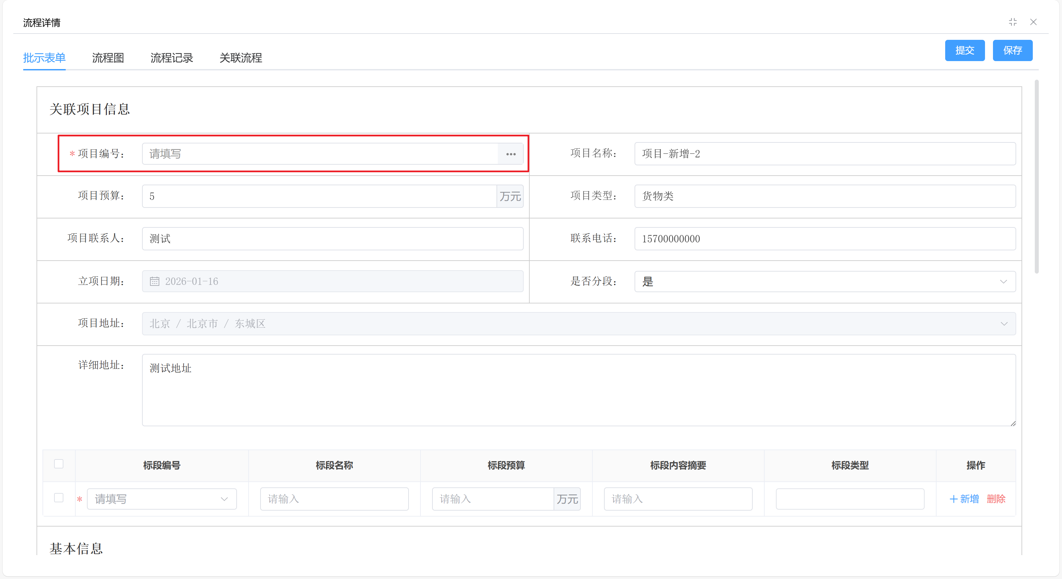Click the 标段内容摘要 input field
Image resolution: width=1062 pixels, height=579 pixels.
pos(678,499)
